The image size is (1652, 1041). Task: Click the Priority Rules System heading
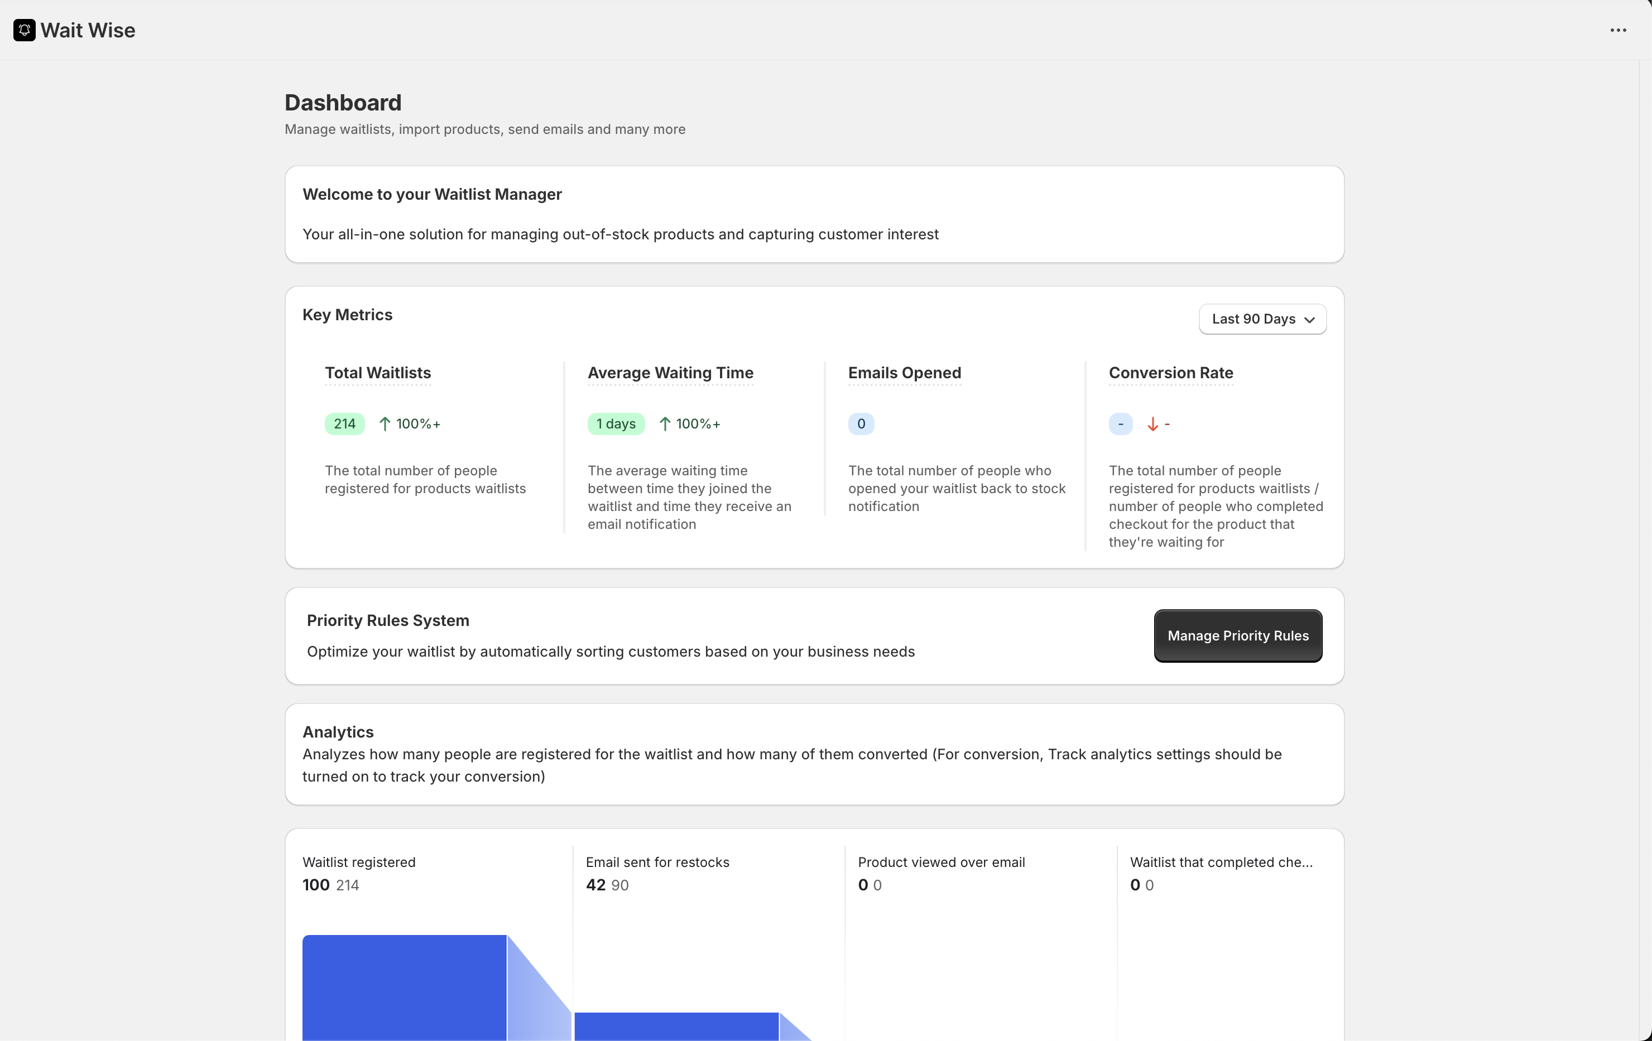click(388, 620)
